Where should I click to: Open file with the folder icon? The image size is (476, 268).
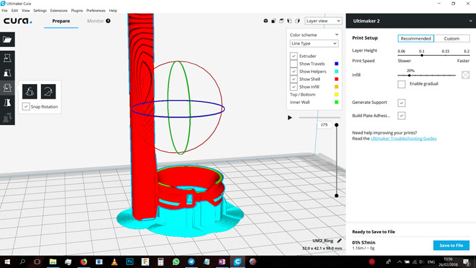[x=7, y=40]
